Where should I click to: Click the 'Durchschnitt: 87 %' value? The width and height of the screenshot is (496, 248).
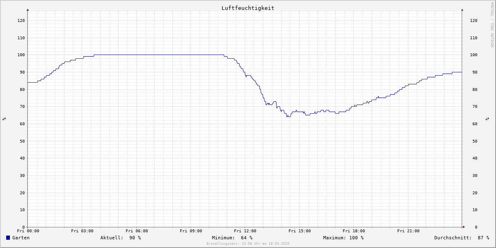point(462,238)
